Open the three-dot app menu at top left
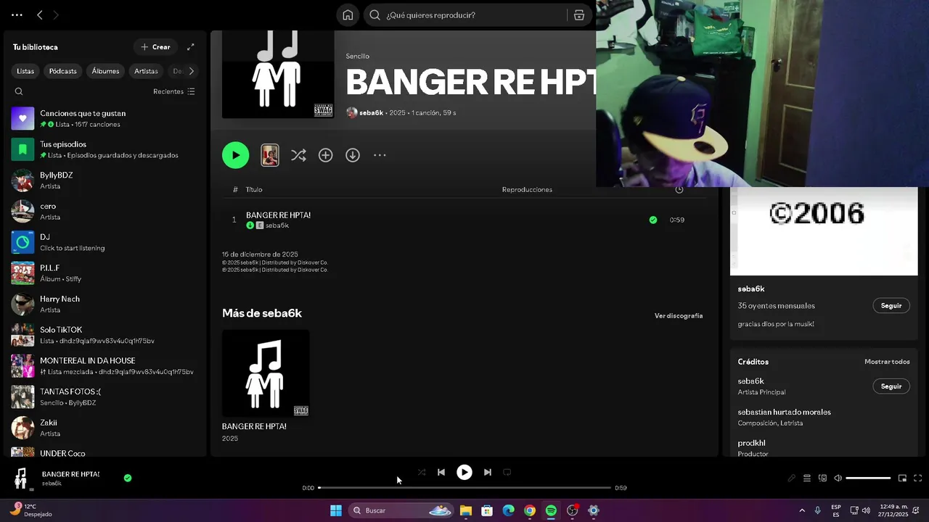Screen dimensions: 929x522 coord(17,15)
